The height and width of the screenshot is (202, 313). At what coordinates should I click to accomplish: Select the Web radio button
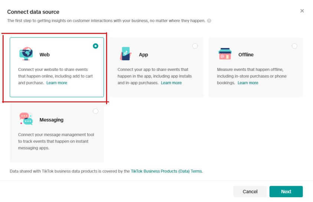96,46
